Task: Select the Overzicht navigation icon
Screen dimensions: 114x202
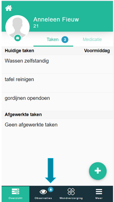Action: click(x=15, y=191)
